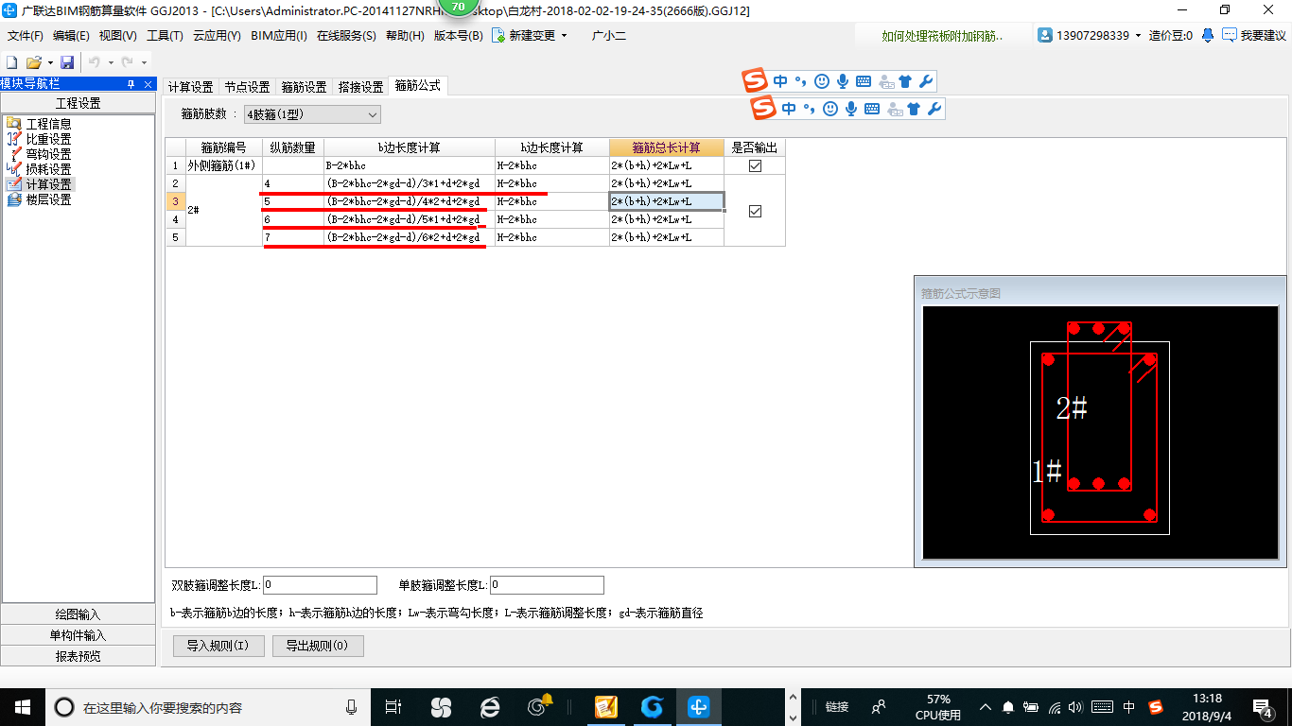This screenshot has width=1292, height=726.
Task: Click the notification bell in title bar
Action: (x=1208, y=35)
